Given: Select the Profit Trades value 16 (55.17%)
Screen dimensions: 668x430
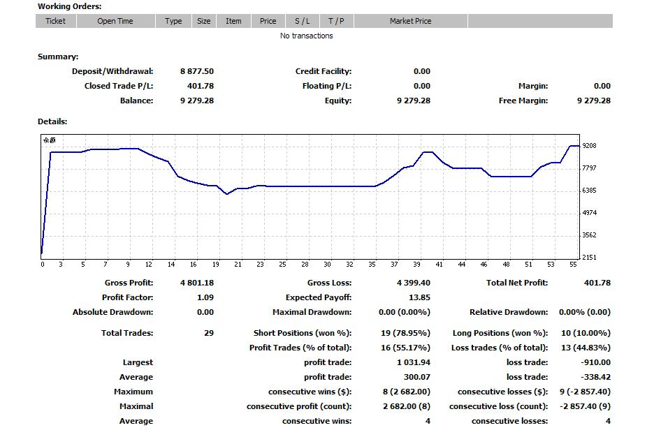Looking at the screenshot, I should [405, 348].
